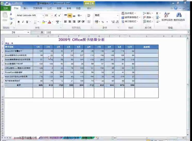Toggle Italic formatting

(23, 22)
